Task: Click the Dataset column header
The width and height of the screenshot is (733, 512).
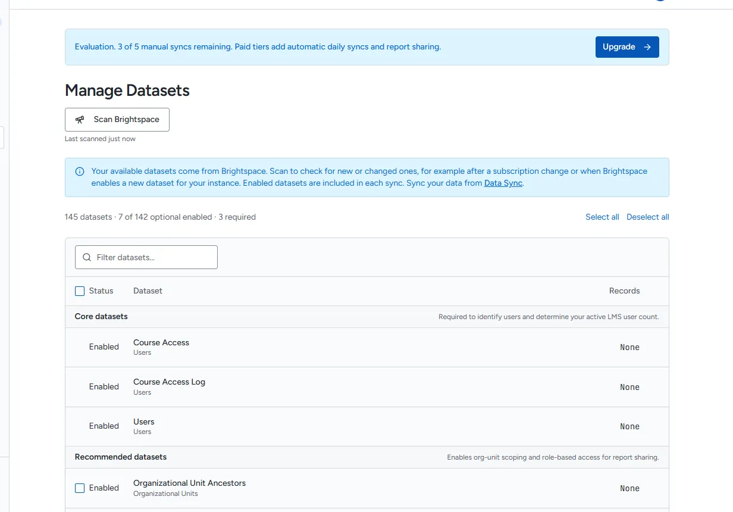Action: (148, 291)
